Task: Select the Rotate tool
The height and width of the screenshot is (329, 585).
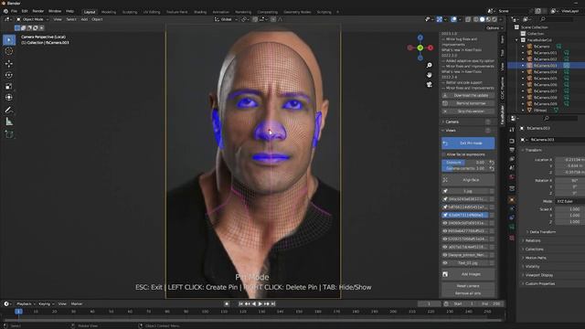Action: 9,75
